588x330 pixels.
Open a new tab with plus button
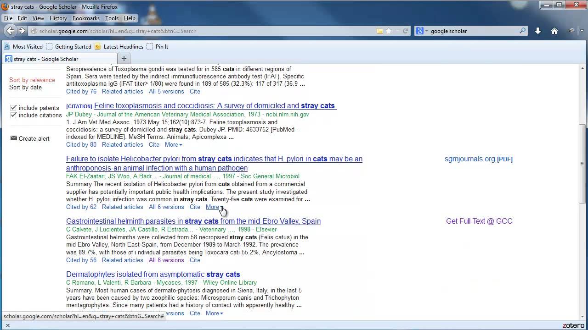coord(124,59)
